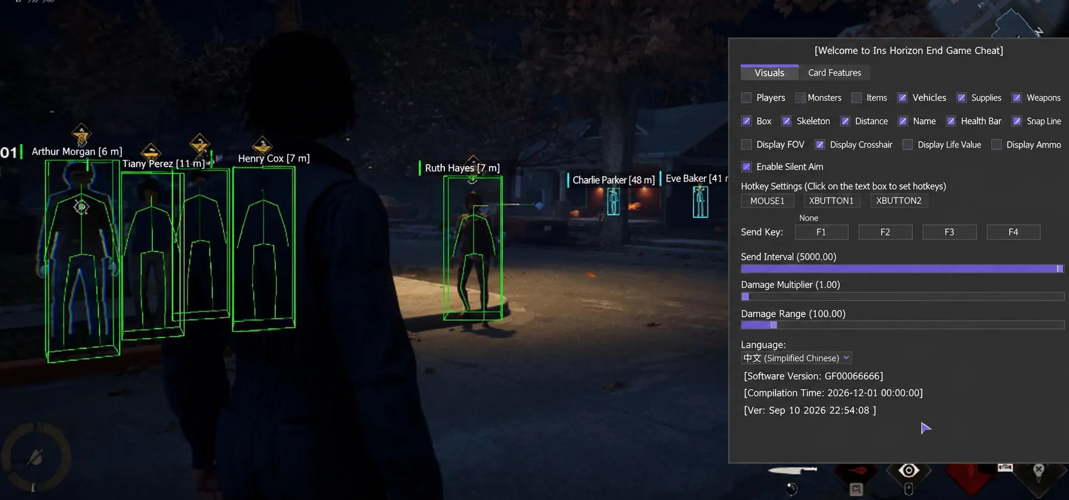Toggle the Distance checkbox
This screenshot has width=1069, height=500.
[x=845, y=121]
